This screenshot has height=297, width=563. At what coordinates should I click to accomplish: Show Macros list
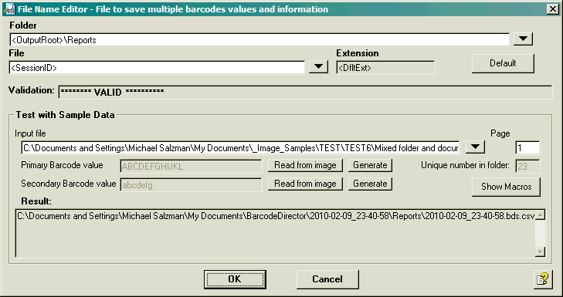(x=506, y=187)
